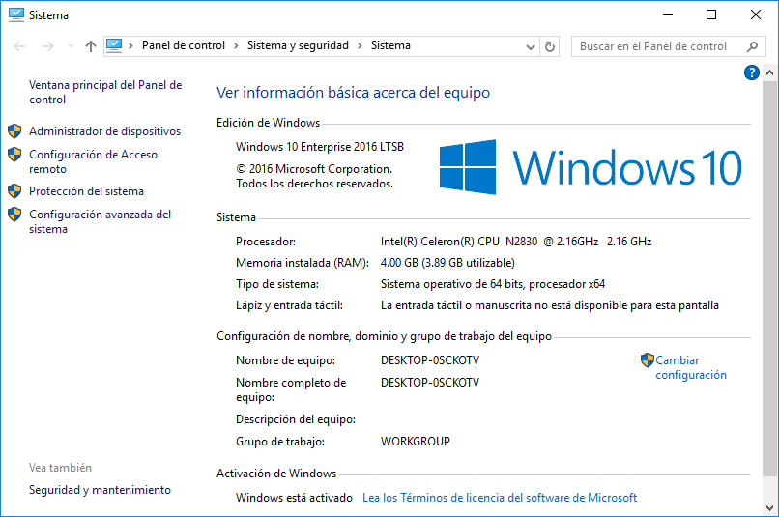
Task: Open Términos de licencia del software de Microsoft
Action: point(500,498)
